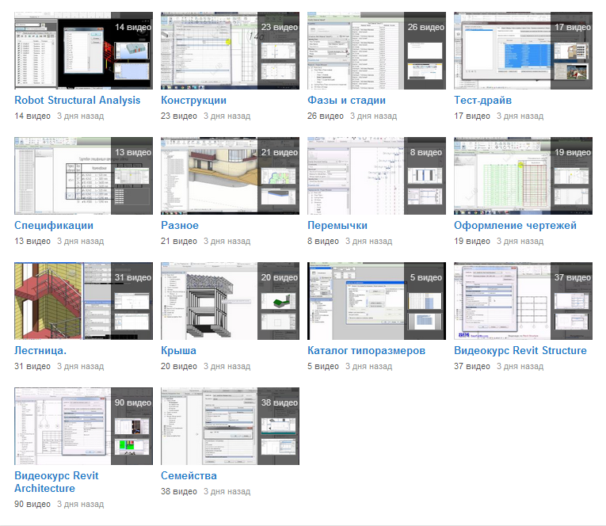The height and width of the screenshot is (526, 606).
Task: Open the Фазы и стадии playlist title
Action: tap(346, 100)
